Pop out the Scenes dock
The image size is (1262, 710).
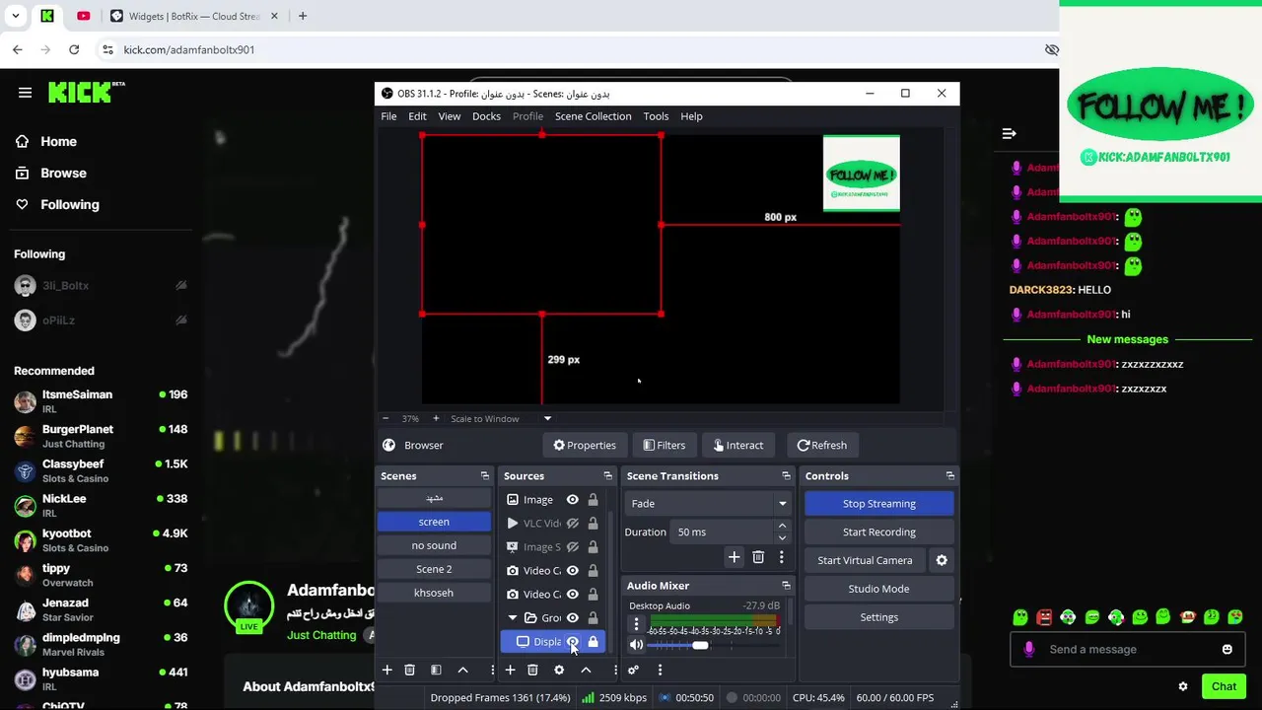tap(484, 475)
